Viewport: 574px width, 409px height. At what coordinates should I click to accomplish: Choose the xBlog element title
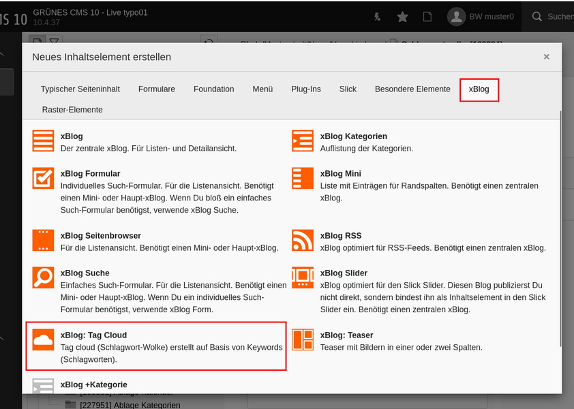click(72, 136)
